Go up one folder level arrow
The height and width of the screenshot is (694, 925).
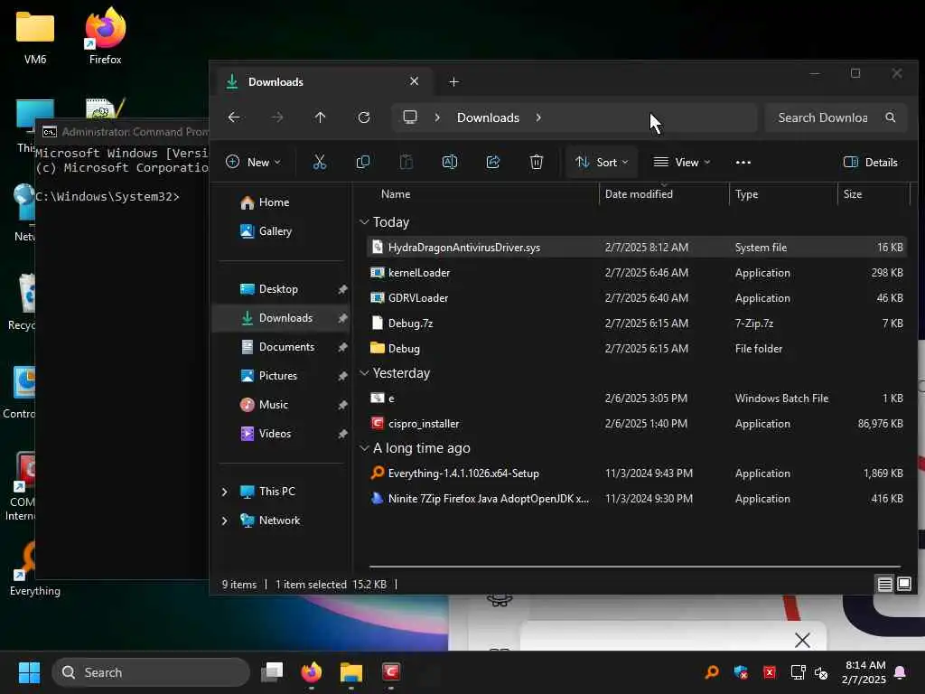point(321,117)
